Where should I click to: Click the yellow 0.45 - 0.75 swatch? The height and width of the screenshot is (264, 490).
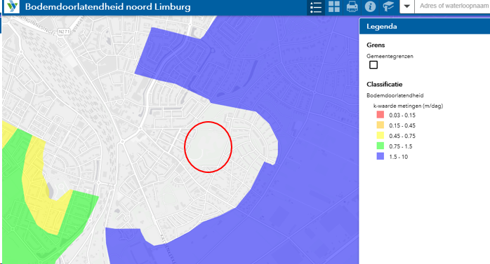(380, 136)
